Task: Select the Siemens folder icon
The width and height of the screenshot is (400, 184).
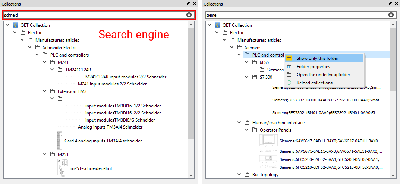Action: click(240, 47)
